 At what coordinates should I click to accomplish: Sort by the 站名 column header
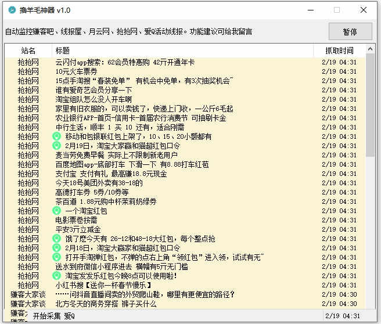pyautogui.click(x=28, y=51)
